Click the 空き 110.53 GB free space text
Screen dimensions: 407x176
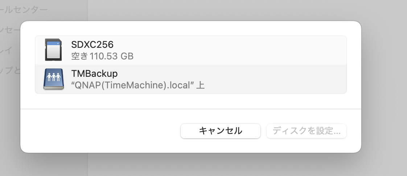102,56
